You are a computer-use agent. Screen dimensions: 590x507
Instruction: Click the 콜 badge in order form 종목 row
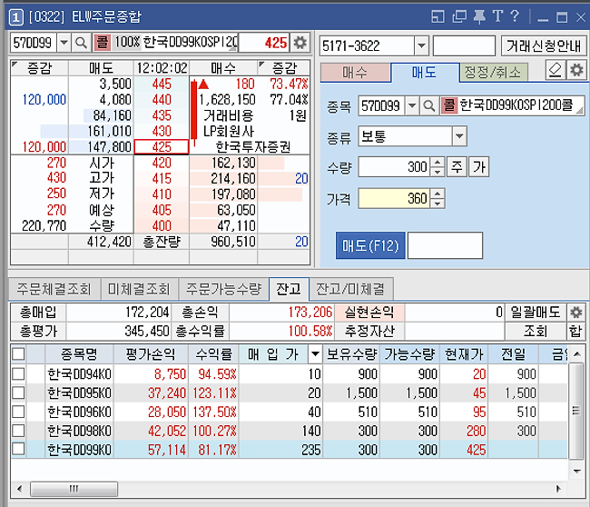click(x=449, y=105)
